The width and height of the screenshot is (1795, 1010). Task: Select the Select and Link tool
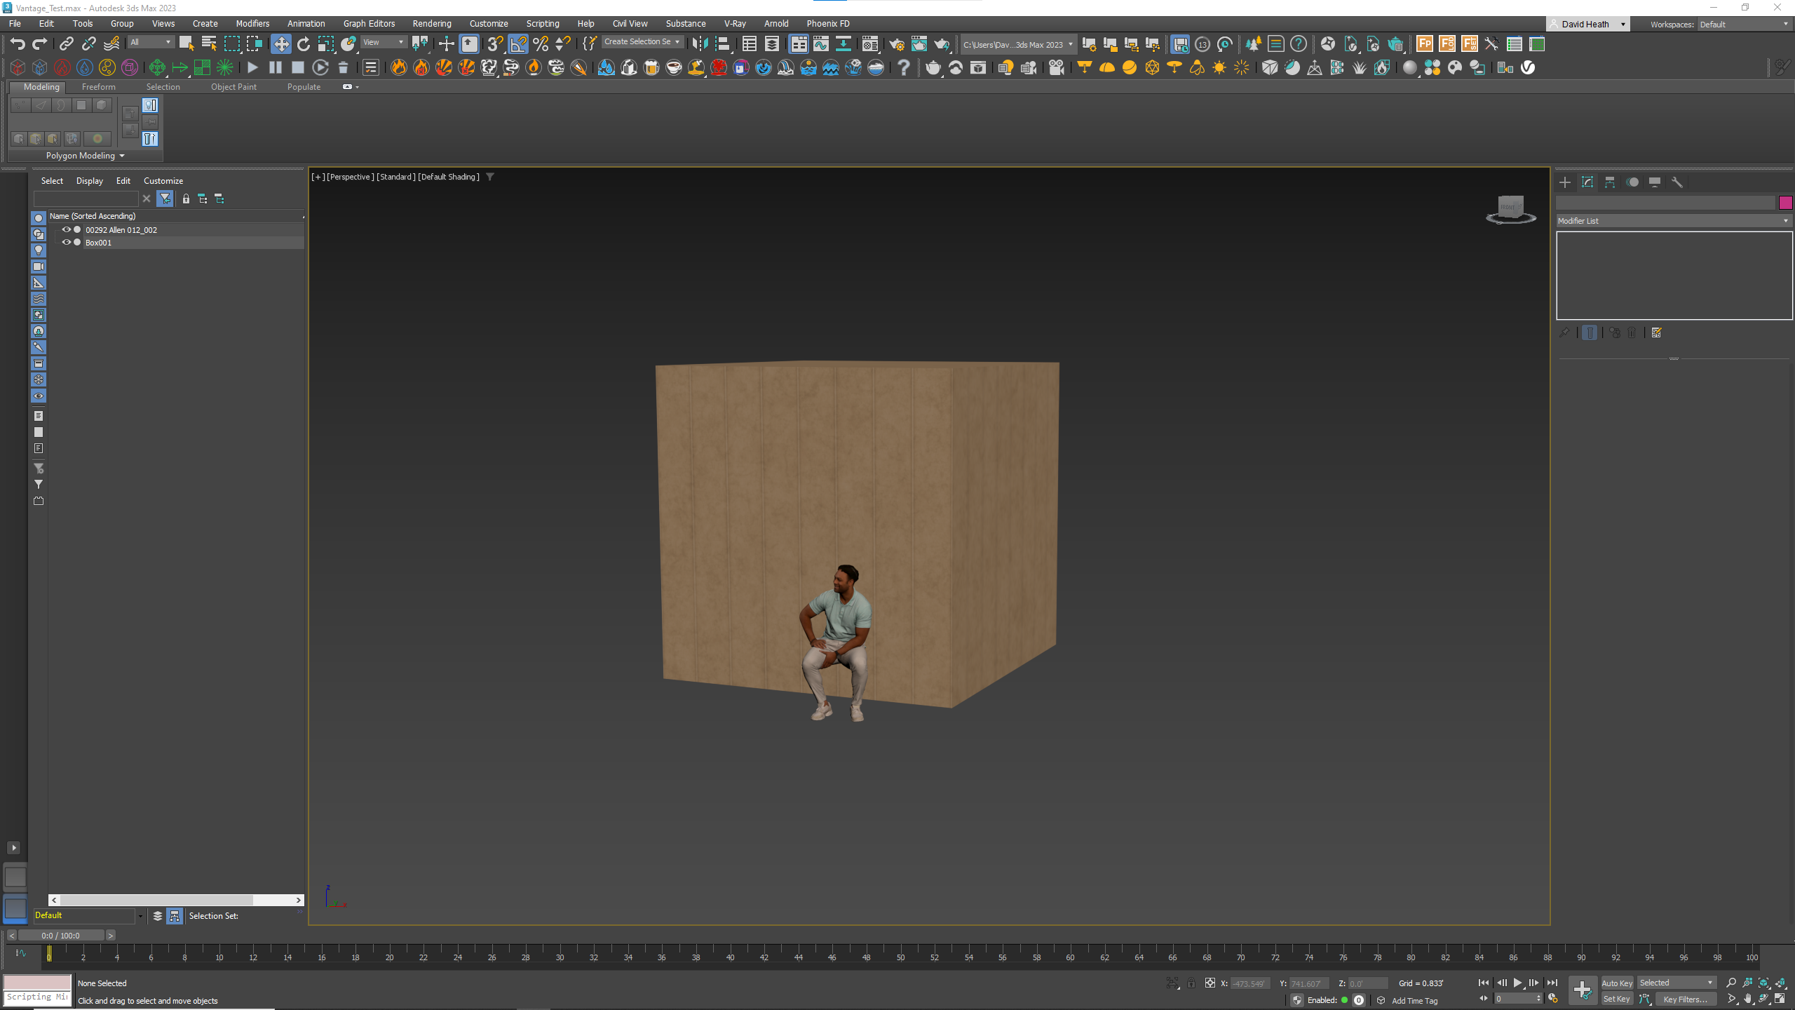point(66,44)
